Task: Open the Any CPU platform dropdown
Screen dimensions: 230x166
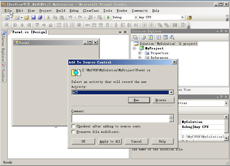Action: tap(182, 17)
